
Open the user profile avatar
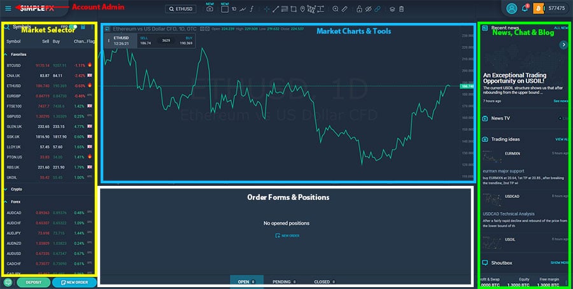point(511,8)
